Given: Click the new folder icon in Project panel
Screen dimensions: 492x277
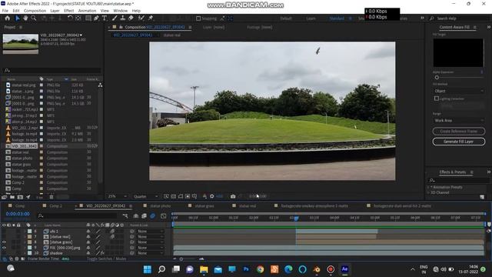Looking at the screenshot, I should pyautogui.click(x=12, y=197).
